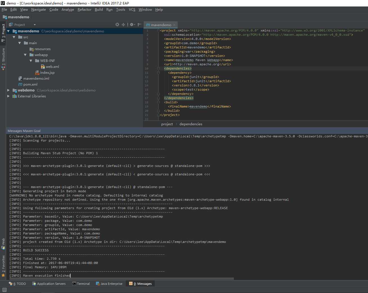Click the junit artifactId line
The height and width of the screenshot is (293, 368).
click(201, 81)
